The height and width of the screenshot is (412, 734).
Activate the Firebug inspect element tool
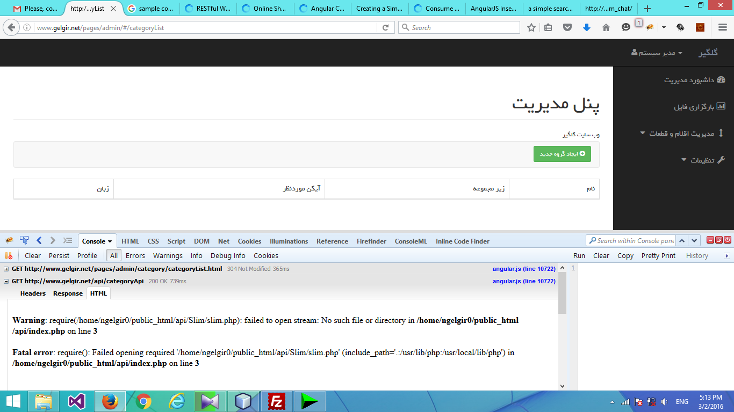pos(24,240)
